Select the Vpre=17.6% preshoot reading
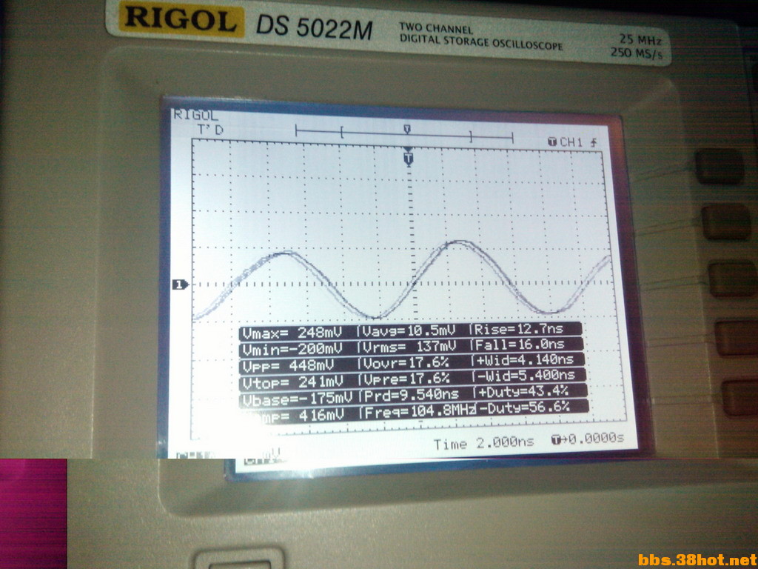The image size is (758, 569). 406,379
